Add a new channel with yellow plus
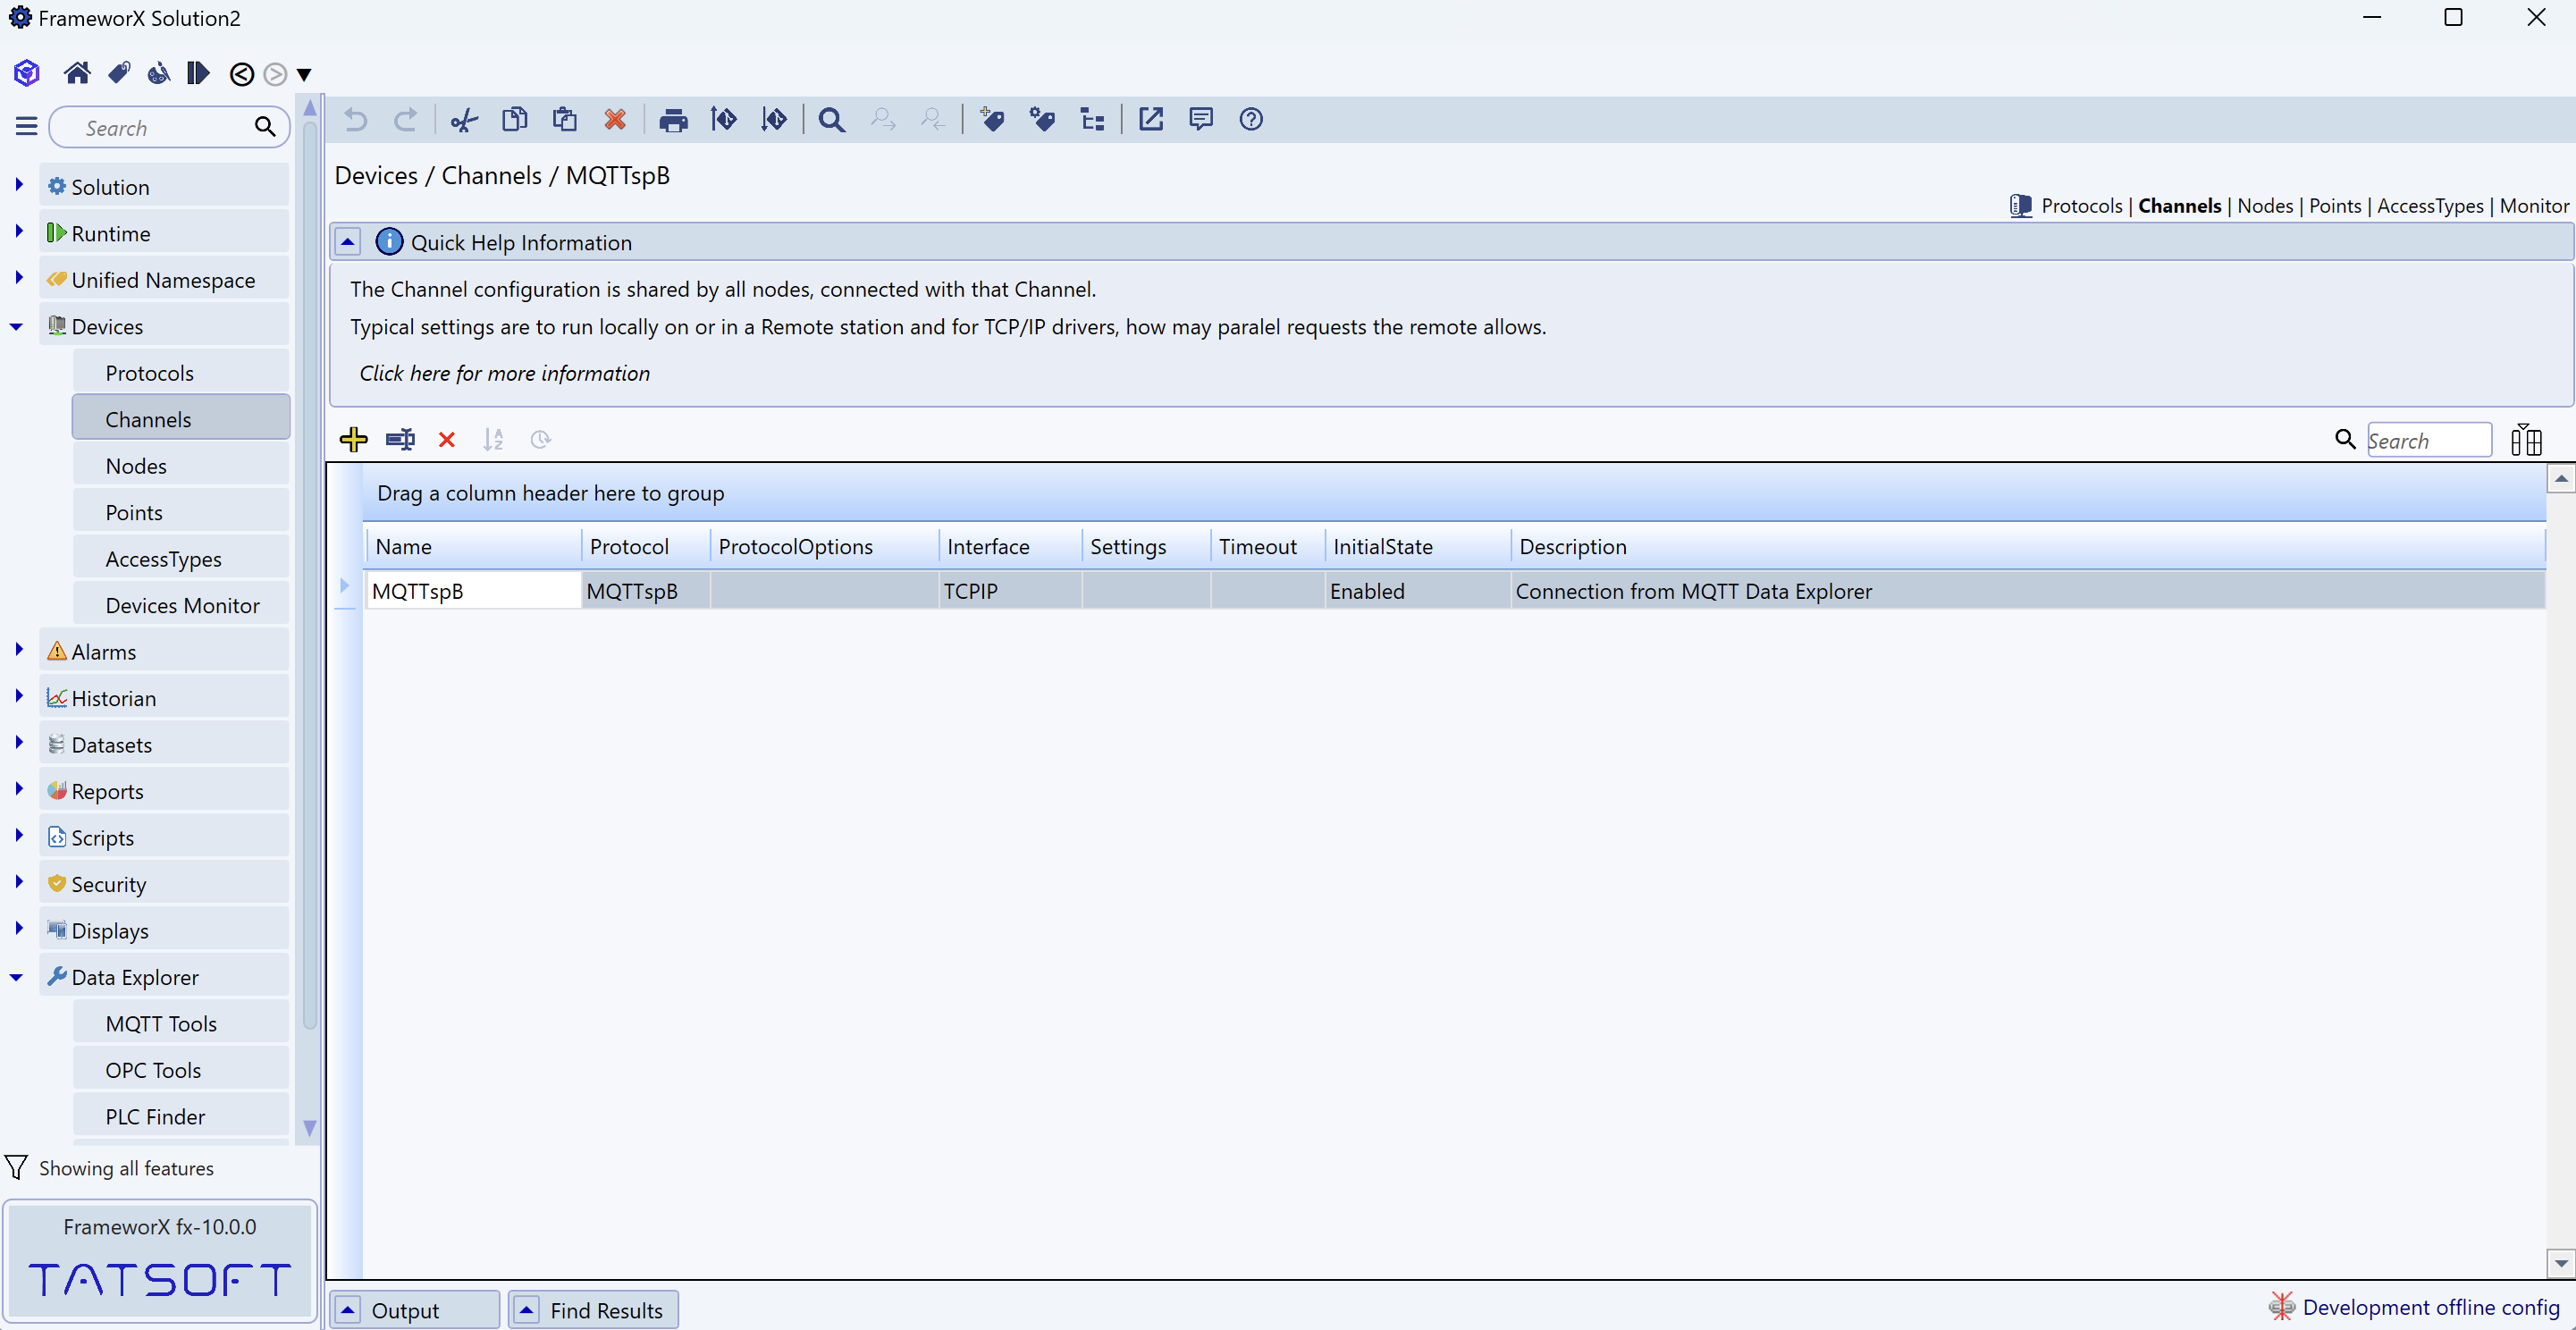 [x=354, y=439]
